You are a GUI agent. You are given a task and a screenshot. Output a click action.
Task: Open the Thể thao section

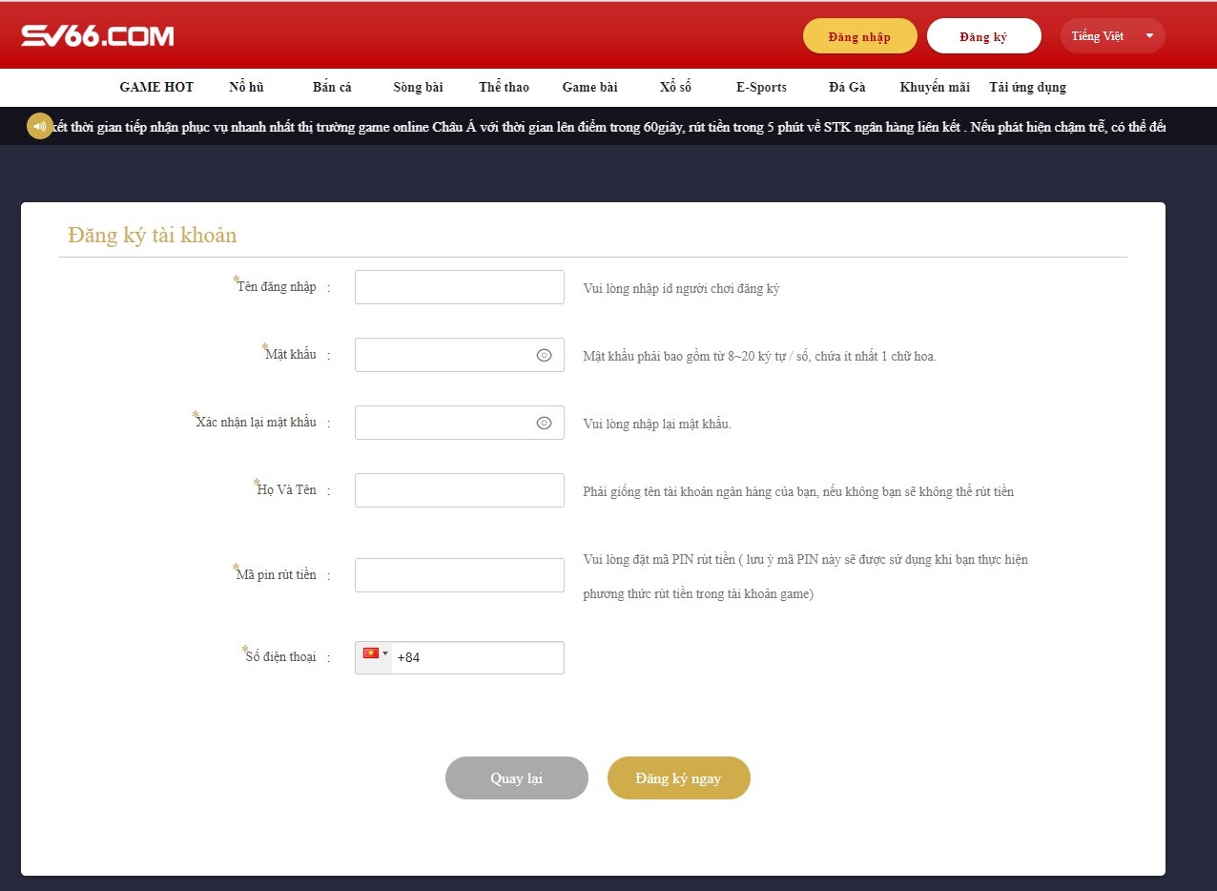pyautogui.click(x=503, y=87)
